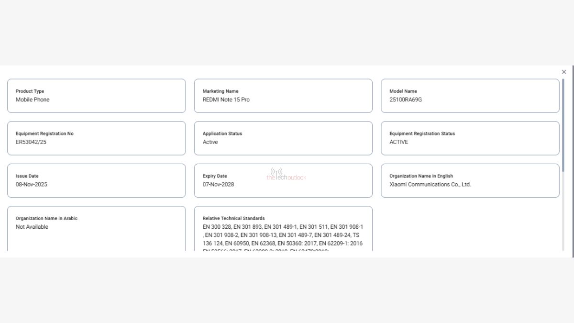The width and height of the screenshot is (574, 323).
Task: Click the "Organization Name in Arabic" label
Action: 46,218
